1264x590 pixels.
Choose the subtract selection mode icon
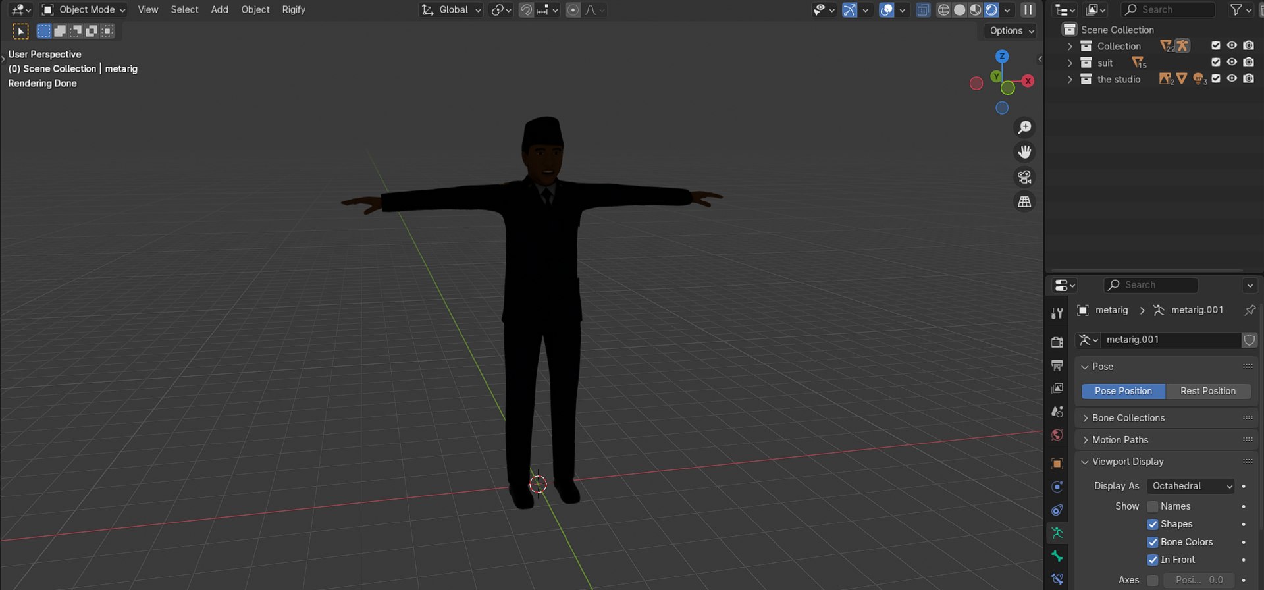[76, 31]
